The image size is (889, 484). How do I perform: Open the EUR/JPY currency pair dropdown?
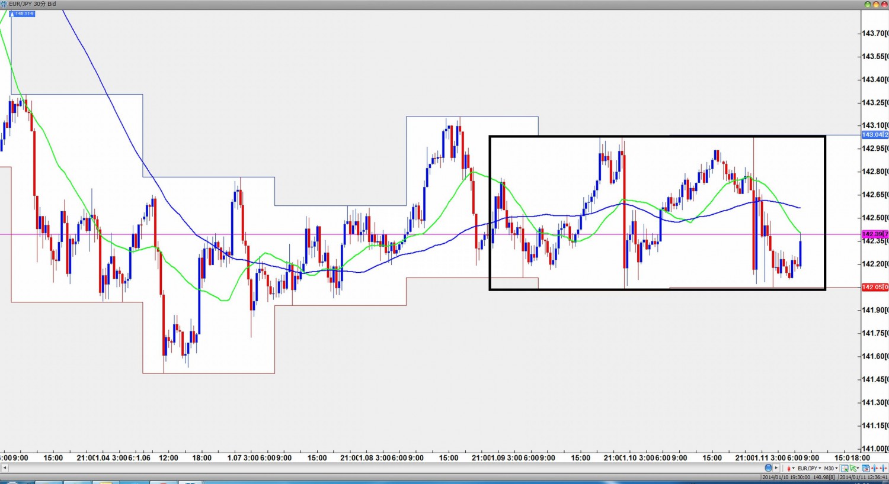point(810,468)
